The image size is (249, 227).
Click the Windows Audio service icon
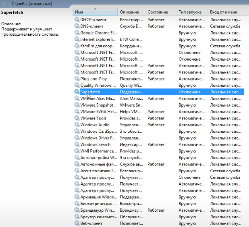77,124
